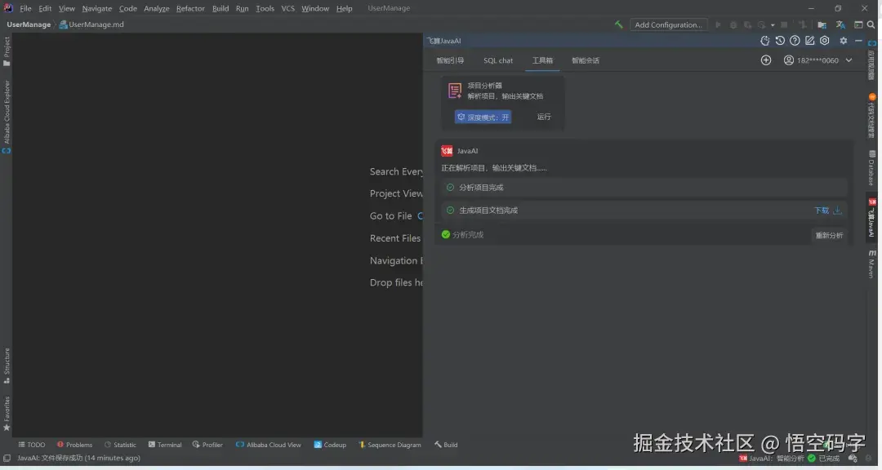Open the Codeup tool window

point(330,445)
